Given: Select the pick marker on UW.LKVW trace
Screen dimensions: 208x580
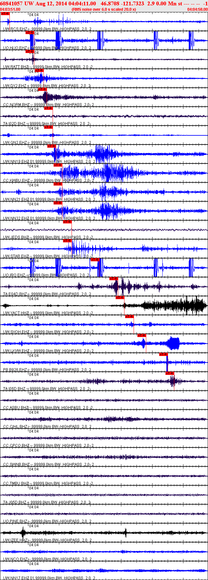Looking at the screenshot, I should [x=142, y=335].
